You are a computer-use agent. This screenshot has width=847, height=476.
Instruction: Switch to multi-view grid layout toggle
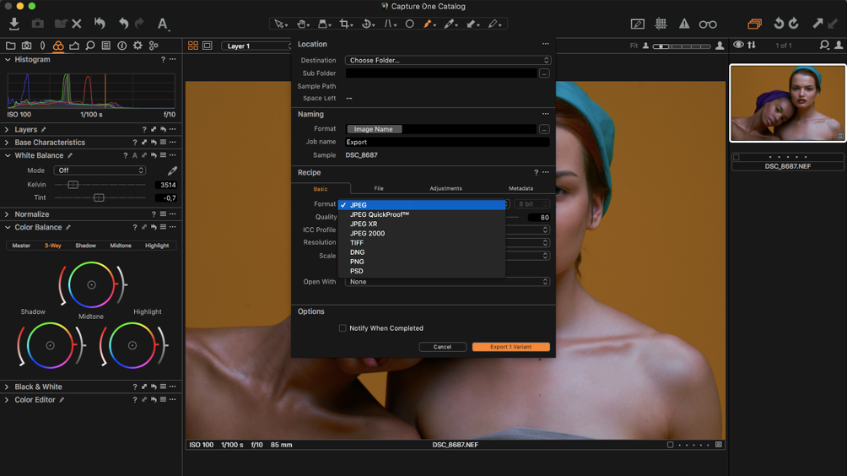pos(193,46)
